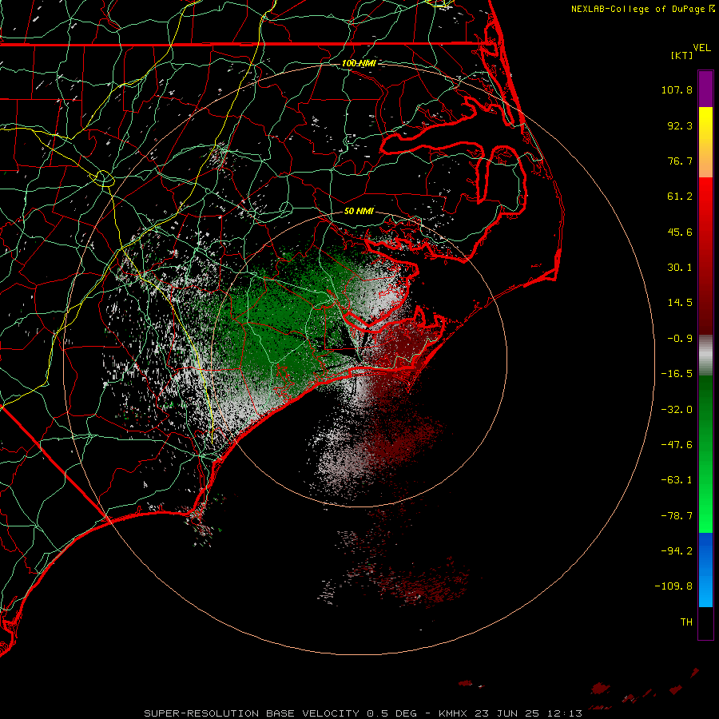Image resolution: width=719 pixels, height=719 pixels.
Task: Select the -32.0 legend value
Action: pos(677,410)
